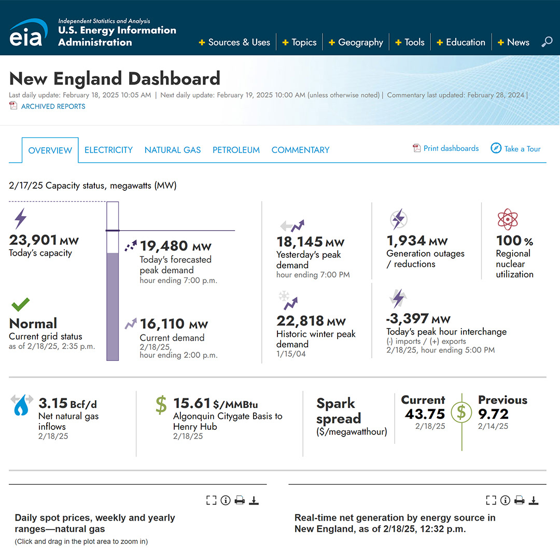Click the 16,110 MW current demand value

coord(174,324)
